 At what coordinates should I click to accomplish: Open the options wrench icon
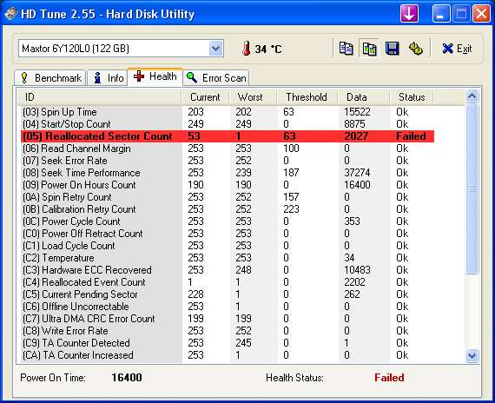pos(416,49)
